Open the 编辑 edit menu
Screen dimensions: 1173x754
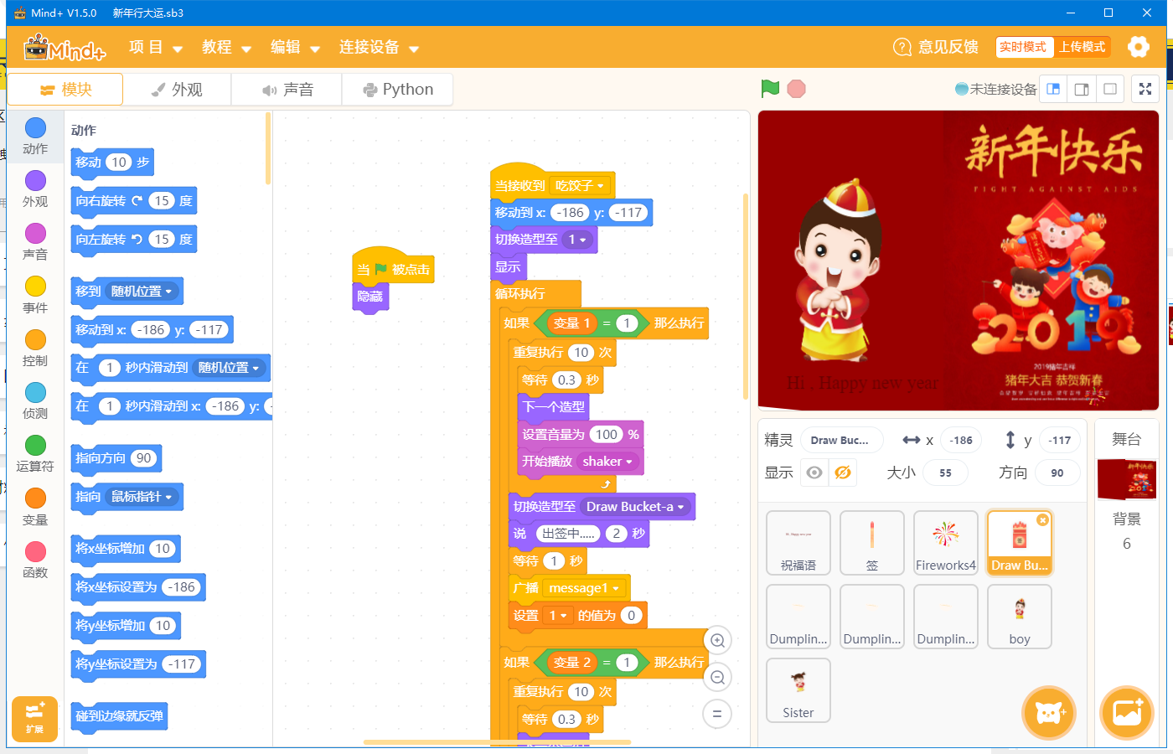(x=295, y=47)
